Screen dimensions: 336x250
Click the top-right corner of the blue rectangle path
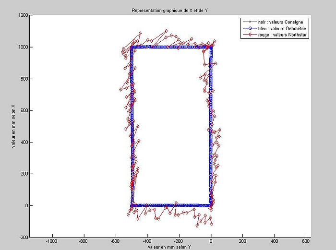tap(211, 47)
